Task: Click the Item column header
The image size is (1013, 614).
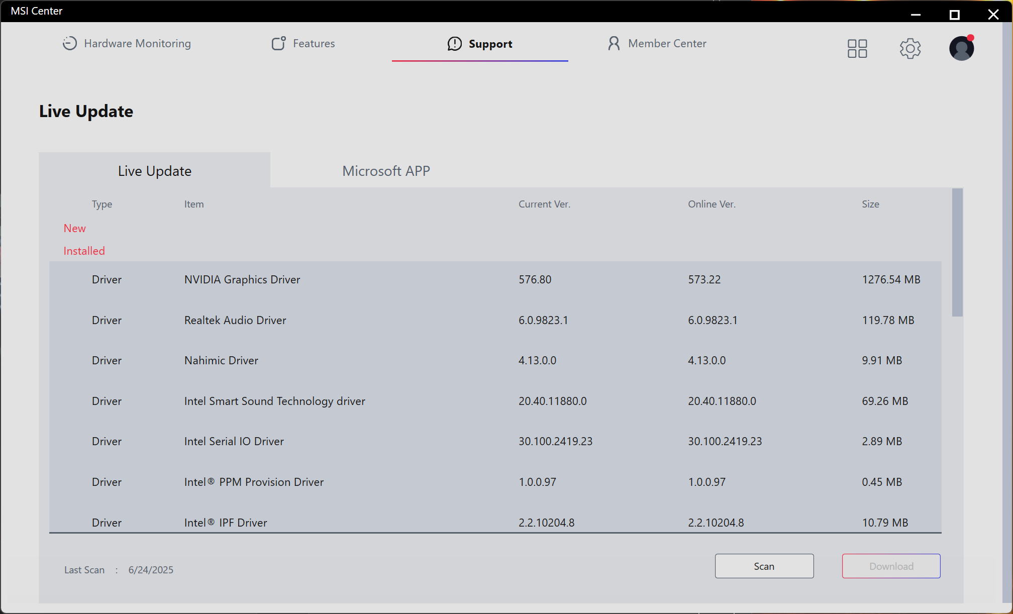Action: pyautogui.click(x=194, y=204)
